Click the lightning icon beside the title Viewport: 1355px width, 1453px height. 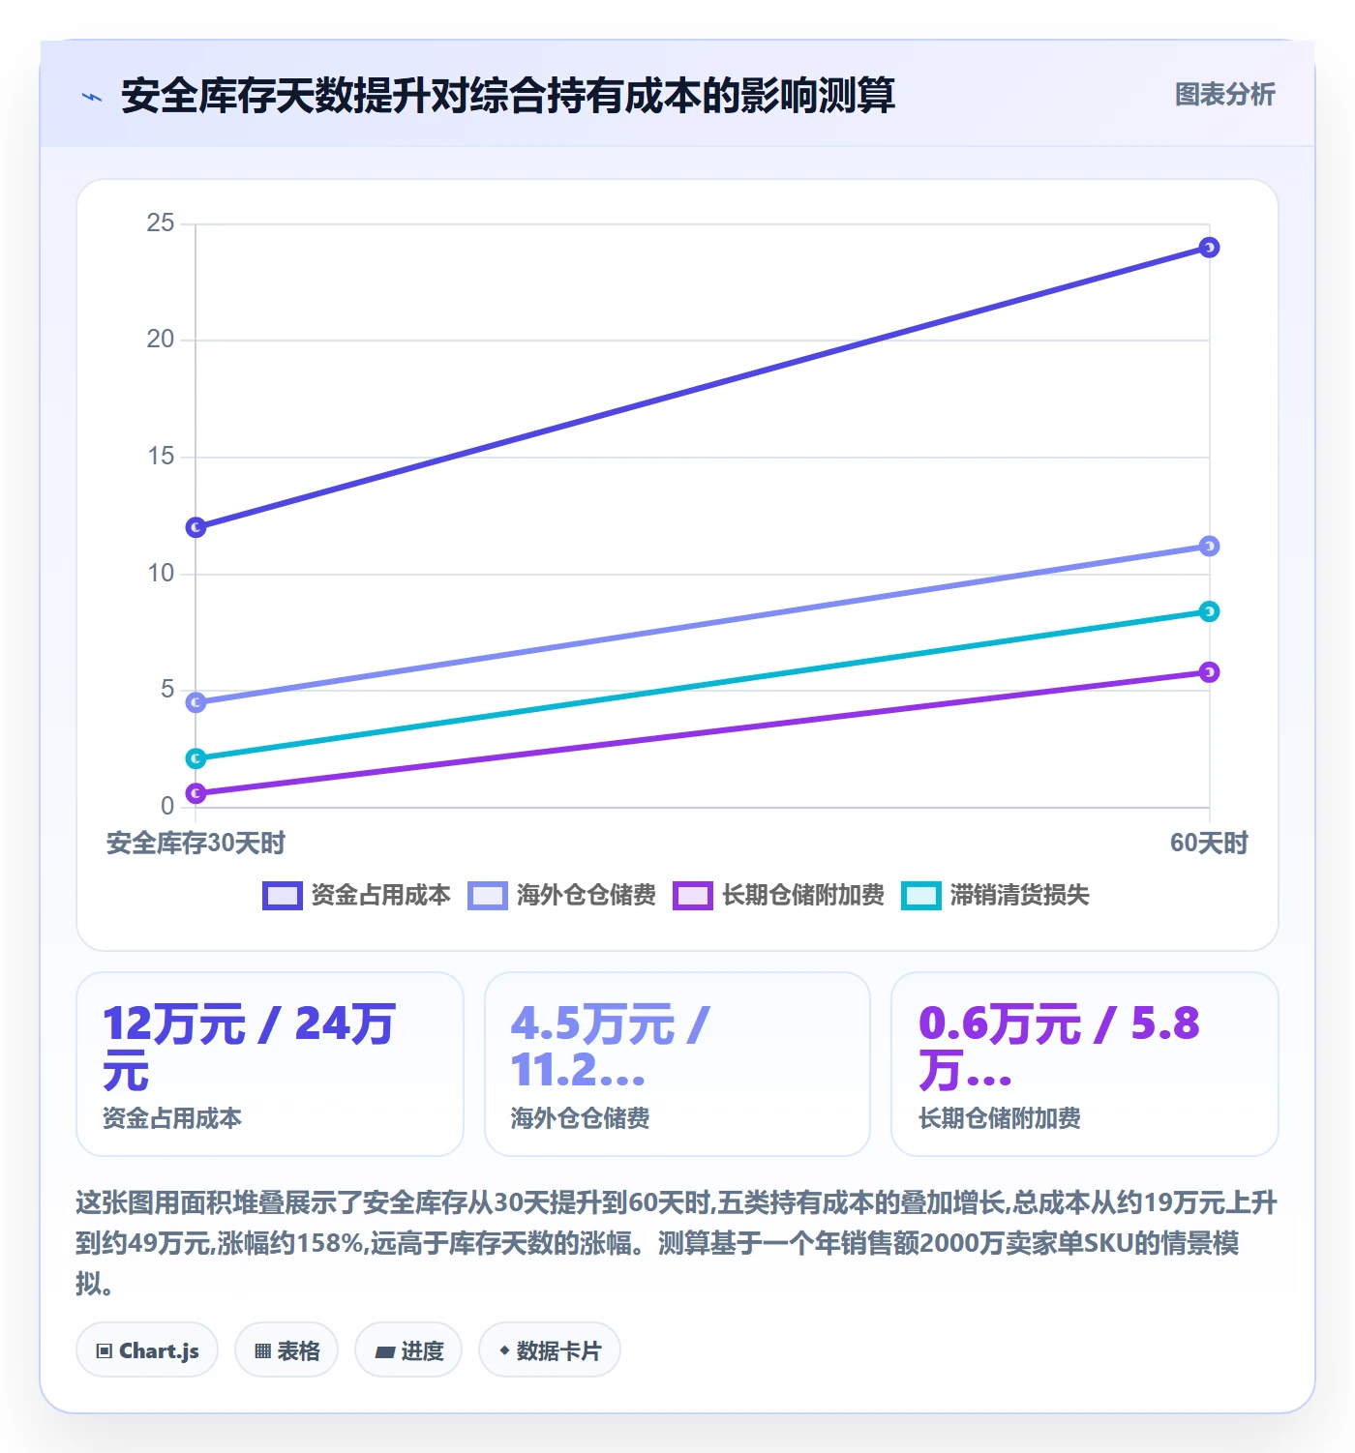click(x=92, y=96)
